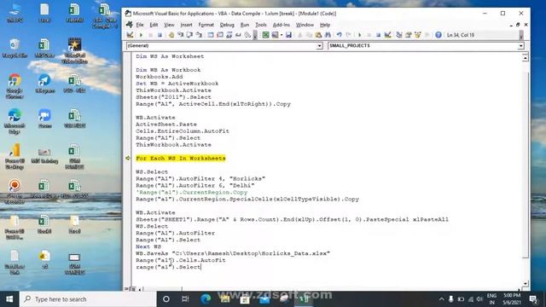This screenshot has height=307, width=546.
Task: Click the Reset square on Debug toolbar
Action: 160,35
